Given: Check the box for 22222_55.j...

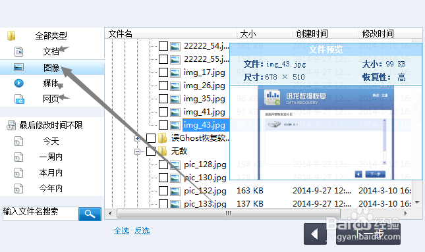Looking at the screenshot, I should pyautogui.click(x=163, y=59).
